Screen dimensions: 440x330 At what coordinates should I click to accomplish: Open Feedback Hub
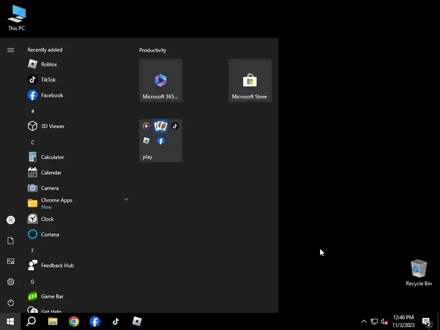coord(78,266)
